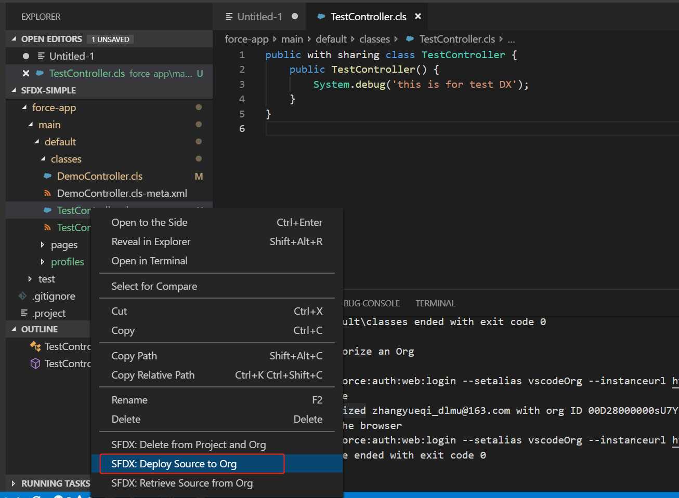Close the TestController.cls editor tab
679x498 pixels.
[417, 17]
